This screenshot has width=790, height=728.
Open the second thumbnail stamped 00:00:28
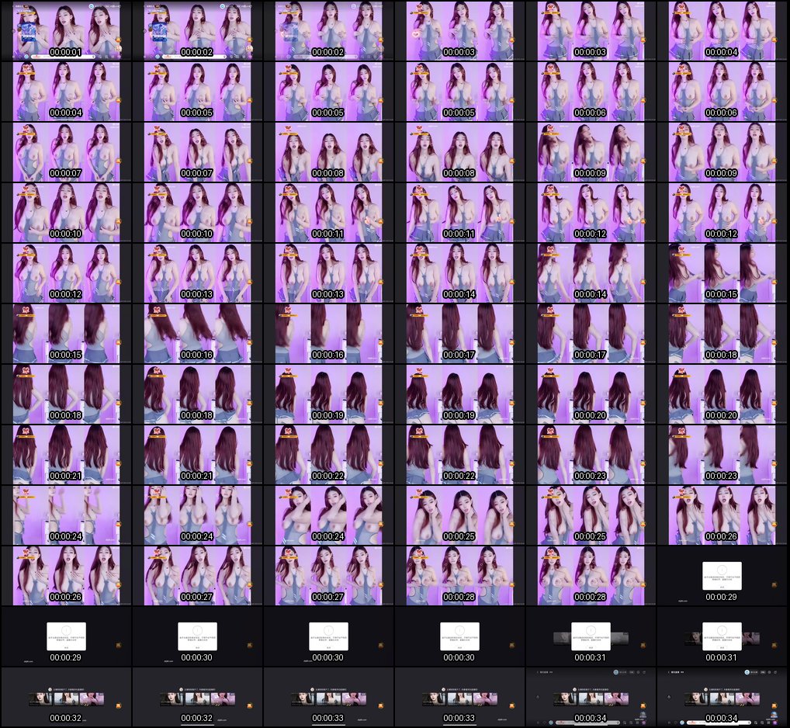(591, 576)
